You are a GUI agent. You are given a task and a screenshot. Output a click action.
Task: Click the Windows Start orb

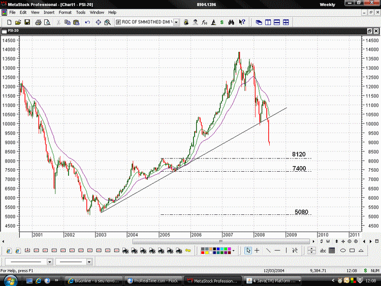pyautogui.click(x=11, y=280)
